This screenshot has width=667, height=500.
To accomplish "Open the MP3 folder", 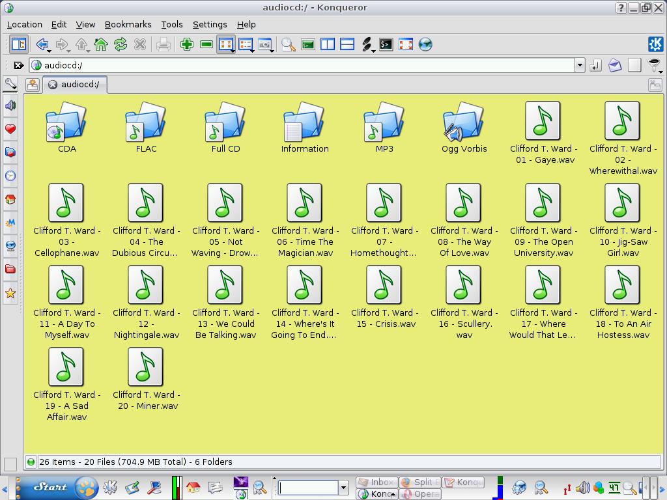I will click(384, 128).
